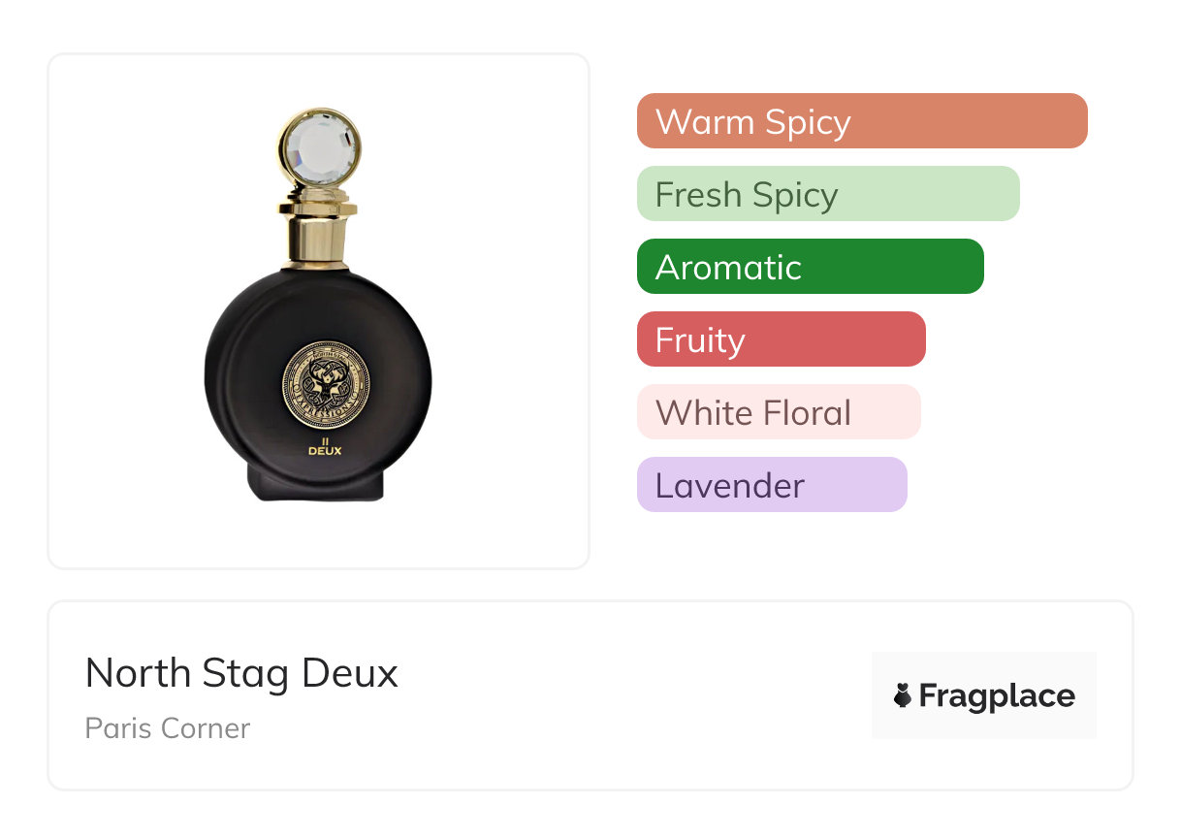Viewport: 1181px width, 838px height.
Task: Click the Fragplace bottle icon in logo
Action: pos(903,695)
